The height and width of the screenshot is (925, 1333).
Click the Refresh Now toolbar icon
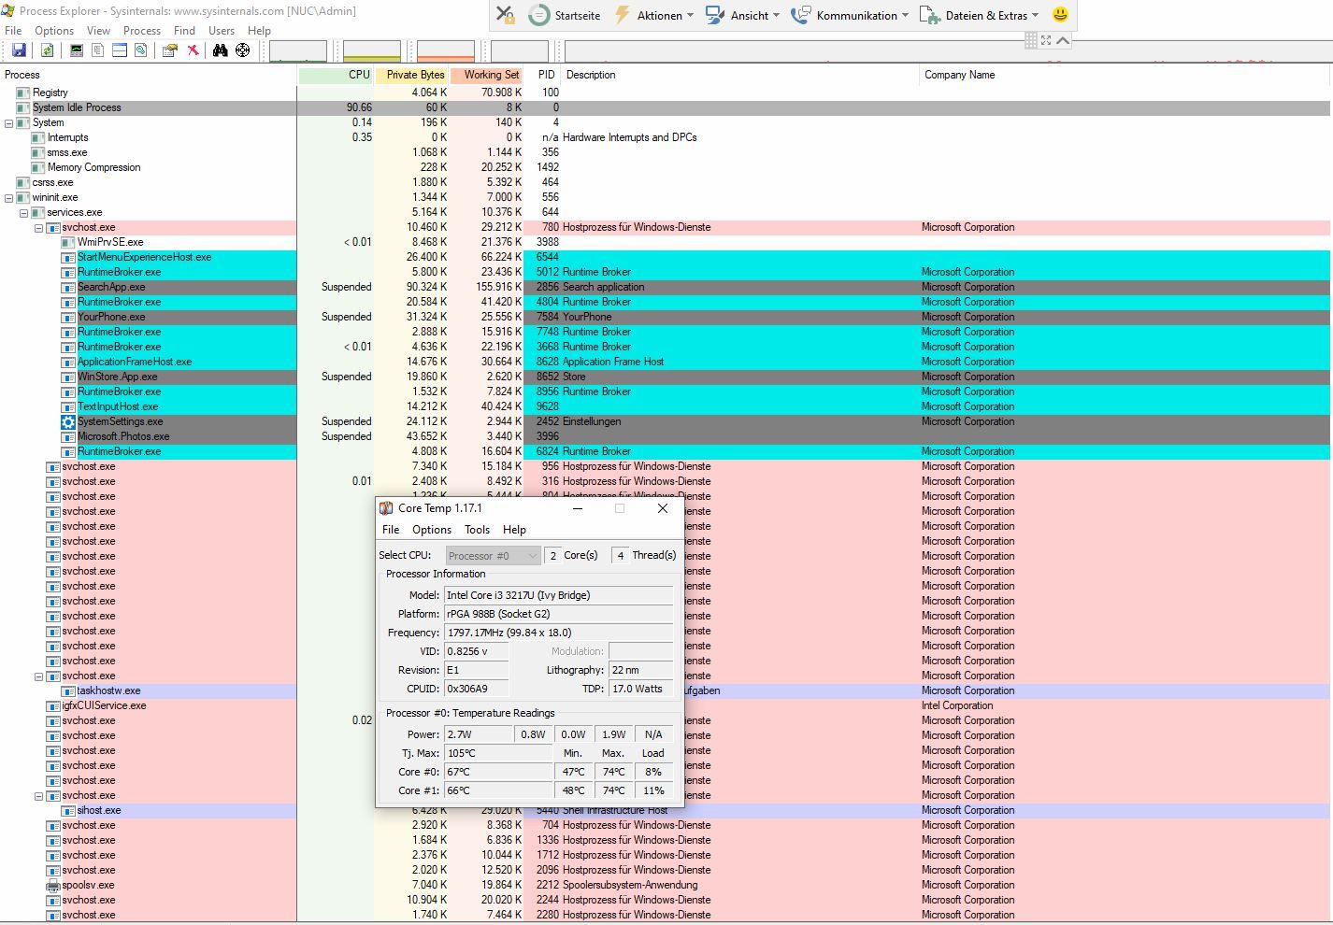pos(47,50)
